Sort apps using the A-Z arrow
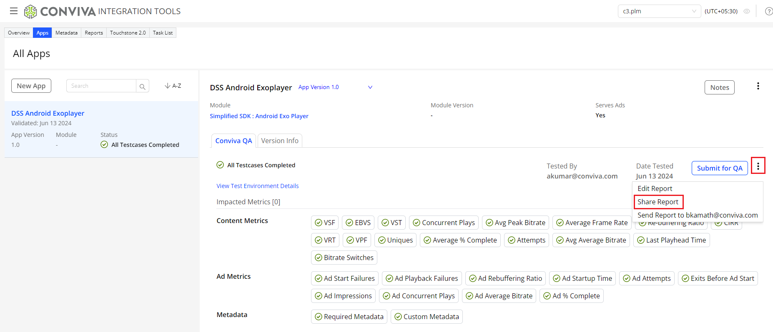773x332 pixels. click(173, 86)
